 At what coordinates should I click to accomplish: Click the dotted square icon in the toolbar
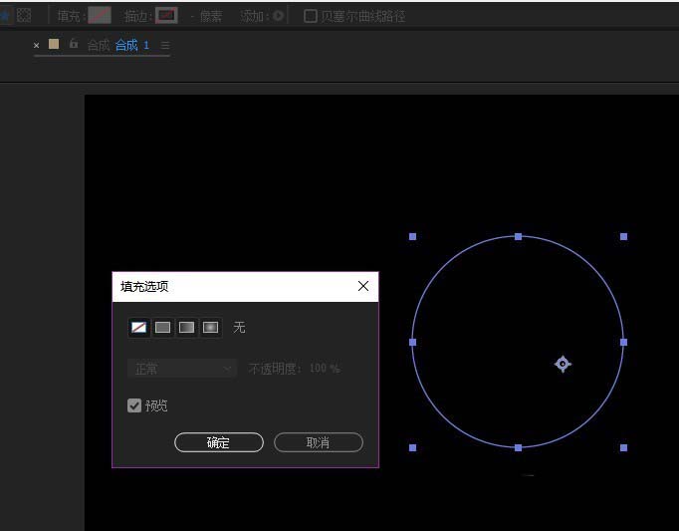click(x=25, y=16)
